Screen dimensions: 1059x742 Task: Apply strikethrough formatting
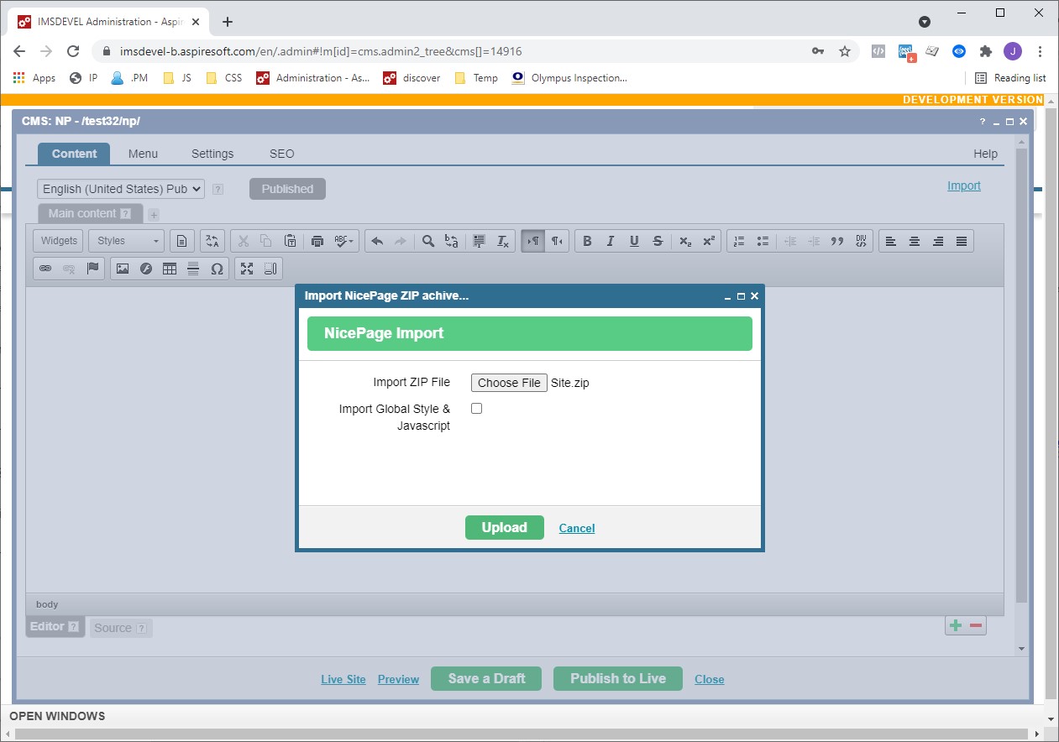pos(658,242)
